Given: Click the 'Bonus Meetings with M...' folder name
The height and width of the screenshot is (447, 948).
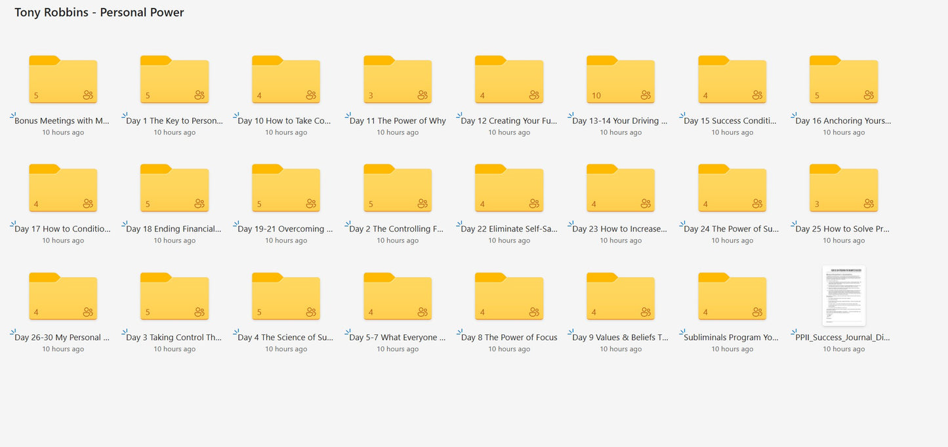Looking at the screenshot, I should [62, 121].
